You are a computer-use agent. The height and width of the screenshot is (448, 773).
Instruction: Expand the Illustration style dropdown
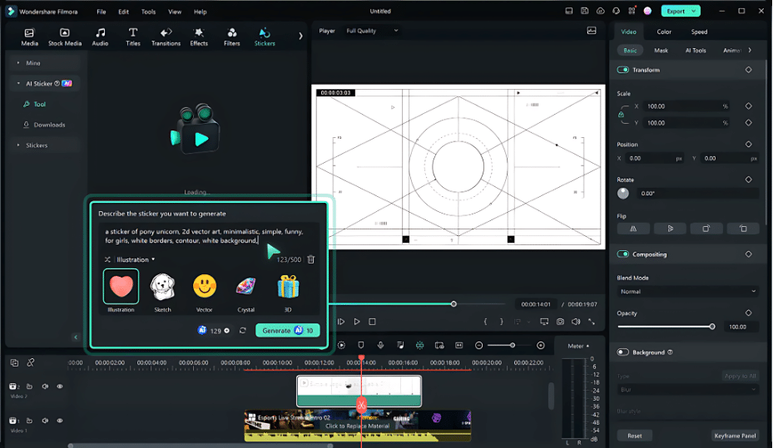[135, 259]
